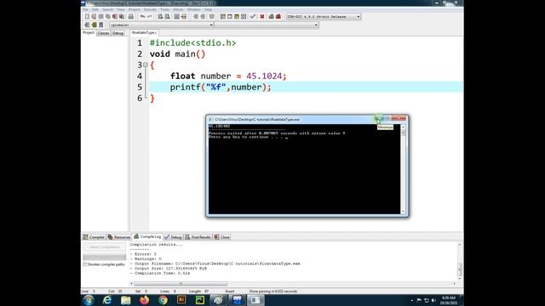Open the Windows Start menu
This screenshot has height=306, width=545.
coord(89,300)
